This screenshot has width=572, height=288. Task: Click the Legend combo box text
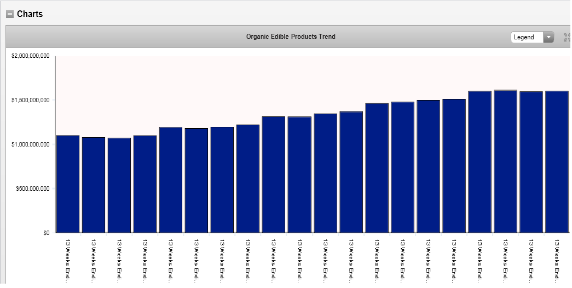525,37
